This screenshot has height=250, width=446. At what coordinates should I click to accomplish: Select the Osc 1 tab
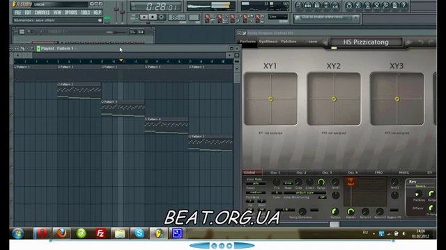(275, 172)
